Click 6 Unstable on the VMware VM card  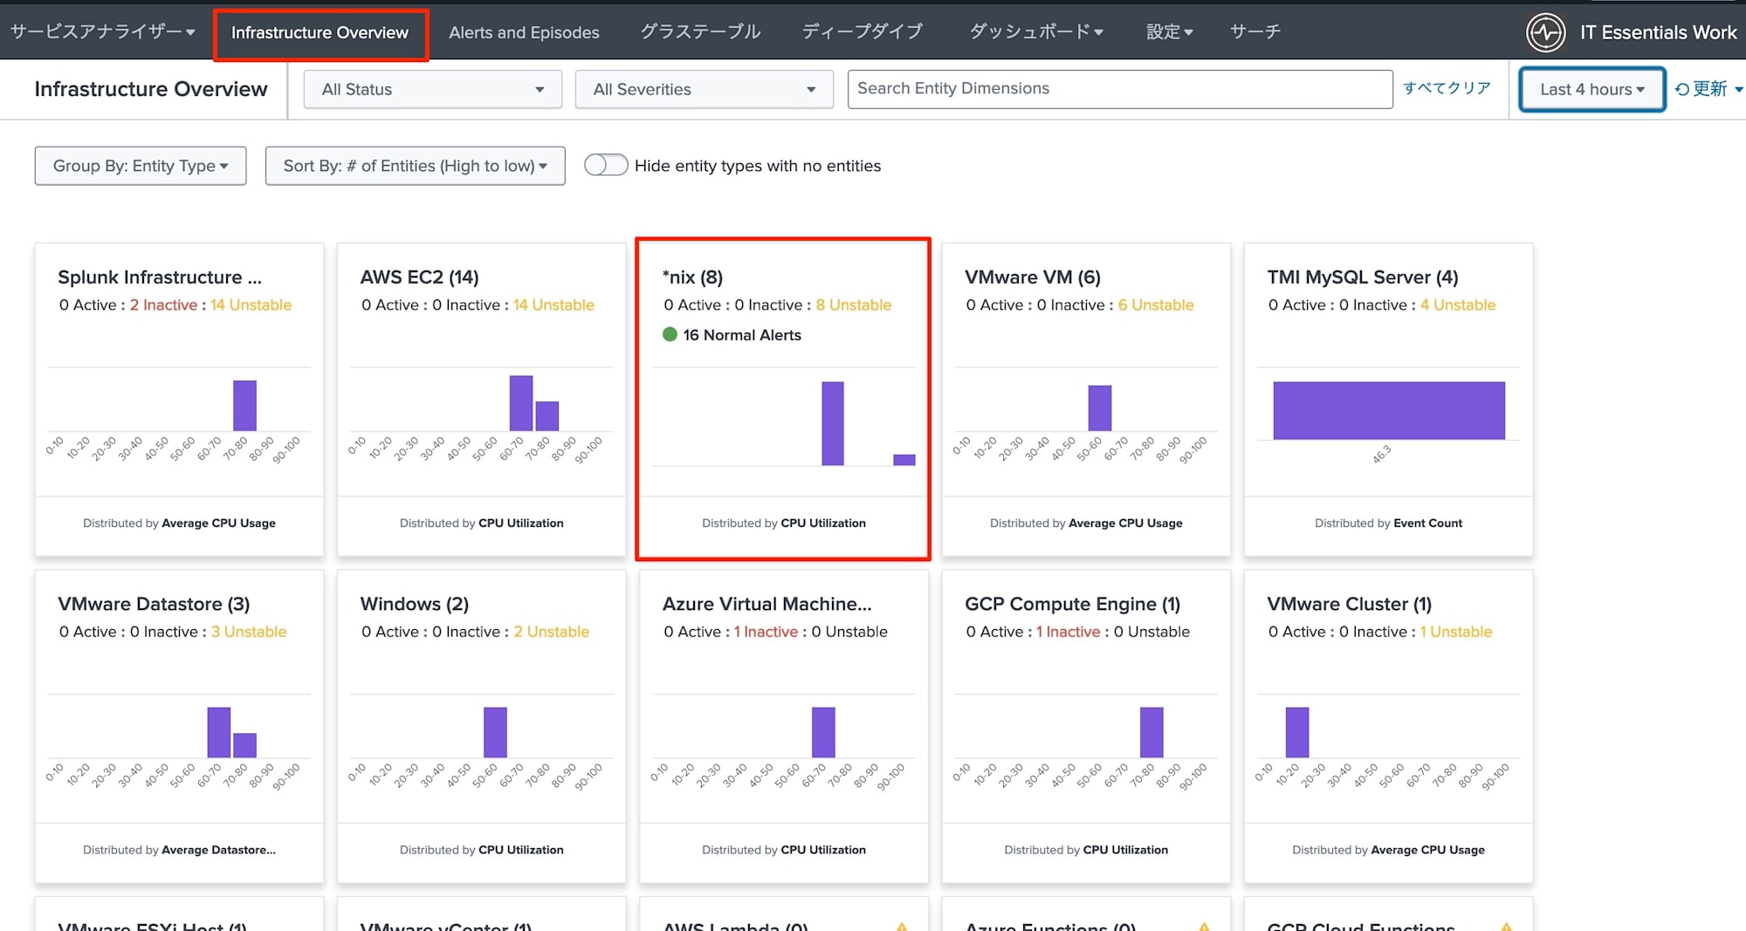(x=1156, y=305)
